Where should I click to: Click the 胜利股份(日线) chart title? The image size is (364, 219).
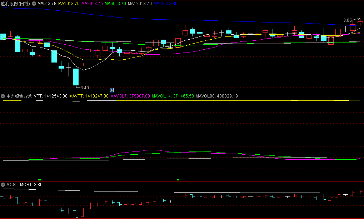[x=15, y=4]
